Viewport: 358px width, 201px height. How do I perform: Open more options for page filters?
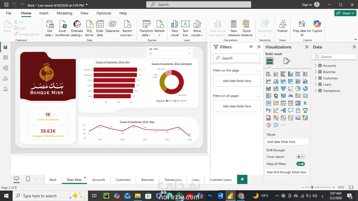click(x=258, y=71)
